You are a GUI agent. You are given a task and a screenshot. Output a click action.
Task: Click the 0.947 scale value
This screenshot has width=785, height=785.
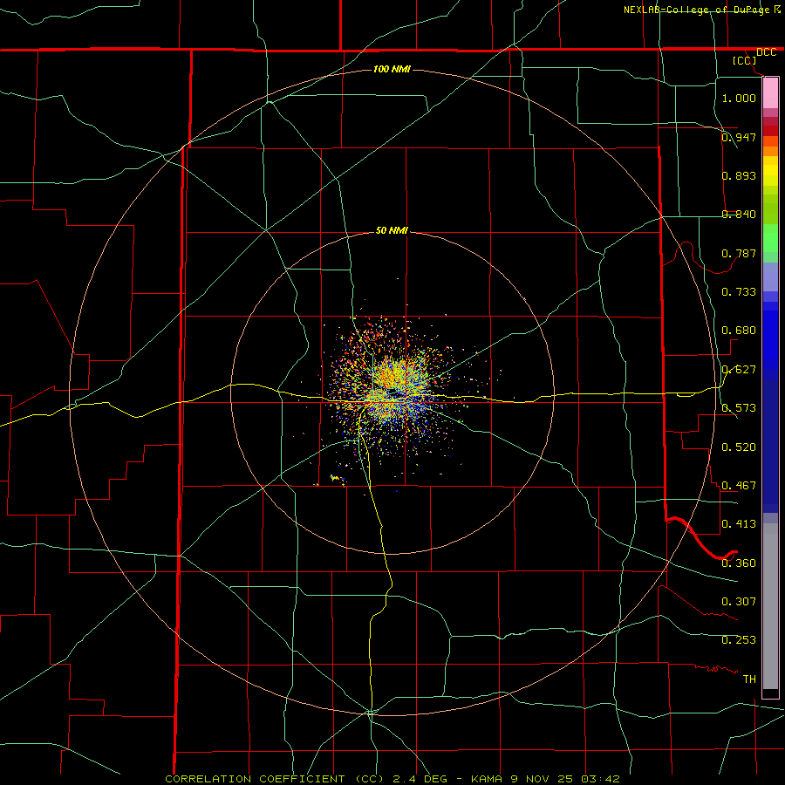tap(739, 137)
